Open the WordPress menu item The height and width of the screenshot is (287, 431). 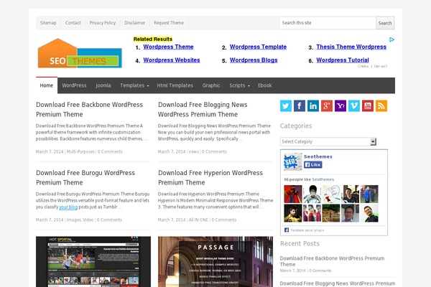pos(74,85)
